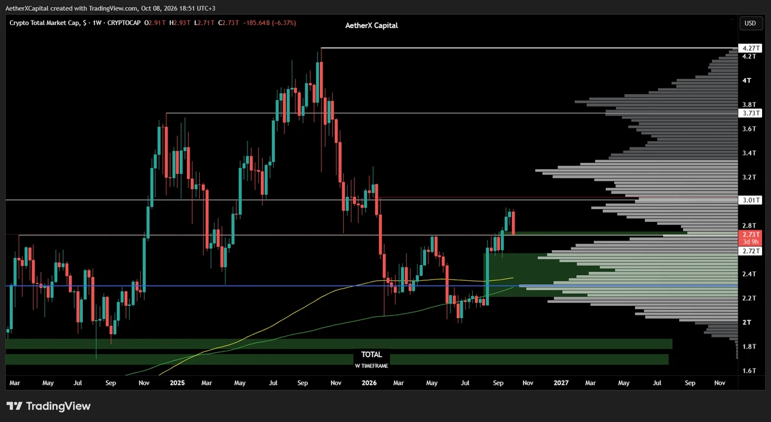
Task: Select the 3.2T price axis label
Action: pos(749,177)
